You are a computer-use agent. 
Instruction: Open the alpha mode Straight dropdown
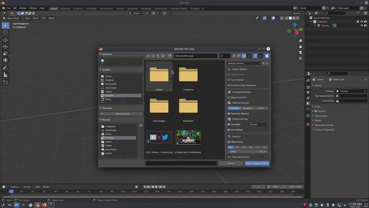click(258, 125)
